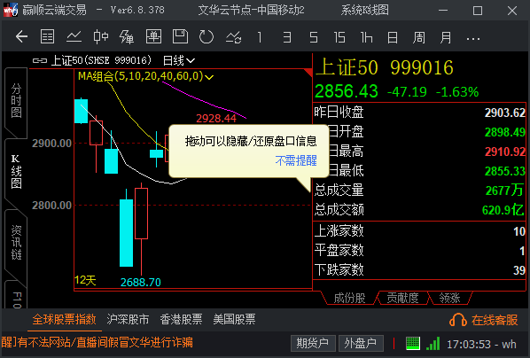Viewport: 530px width, 358px height.
Task: Go back using the arrow icon
Action: pyautogui.click(x=21, y=36)
